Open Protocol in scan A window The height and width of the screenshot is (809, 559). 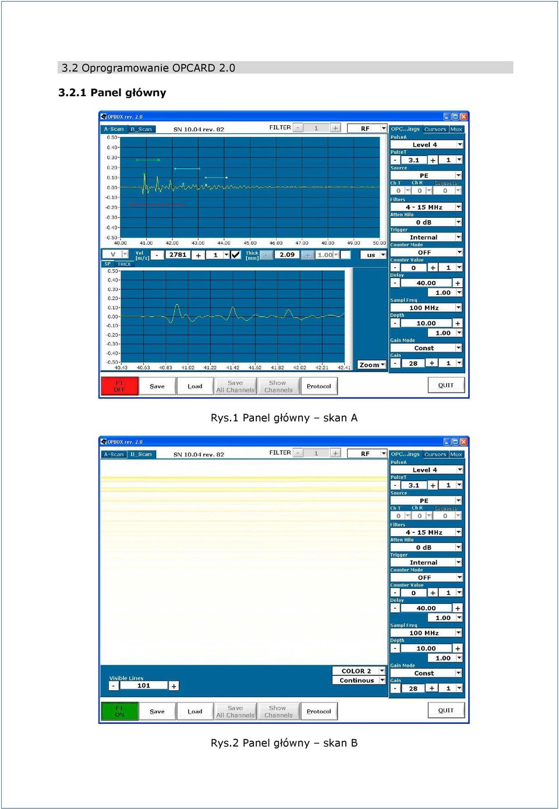(319, 386)
